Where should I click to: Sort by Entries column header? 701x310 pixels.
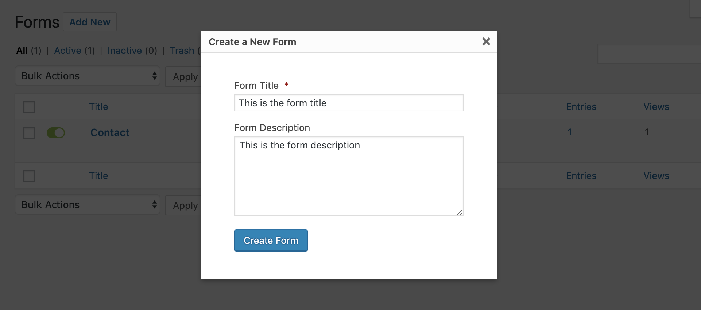581,107
